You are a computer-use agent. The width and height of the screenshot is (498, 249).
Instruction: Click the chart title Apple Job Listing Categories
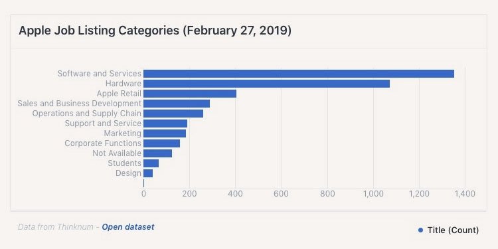pyautogui.click(x=155, y=31)
